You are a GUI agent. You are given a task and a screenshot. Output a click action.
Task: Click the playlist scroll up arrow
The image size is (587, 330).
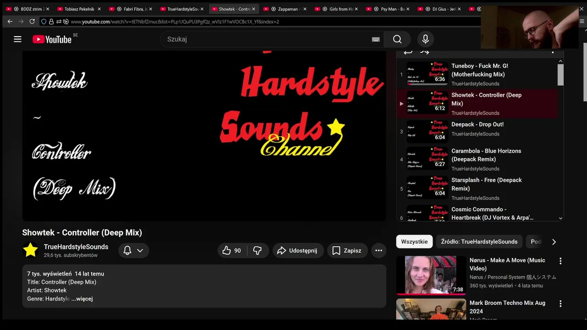(x=560, y=61)
